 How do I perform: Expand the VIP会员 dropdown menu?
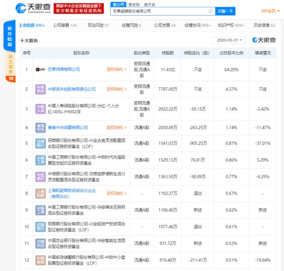(271, 10)
